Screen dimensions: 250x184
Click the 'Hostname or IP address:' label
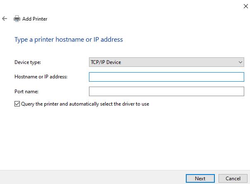pyautogui.click(x=41, y=77)
